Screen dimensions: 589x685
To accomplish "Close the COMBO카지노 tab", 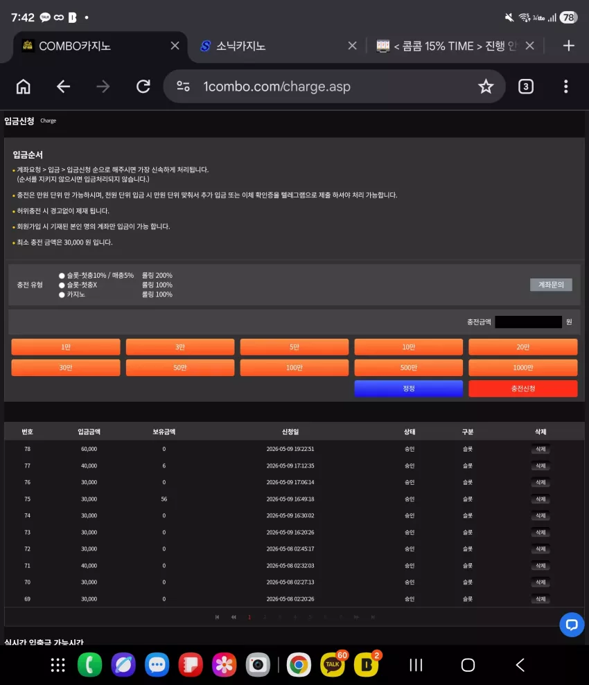I will pos(175,46).
